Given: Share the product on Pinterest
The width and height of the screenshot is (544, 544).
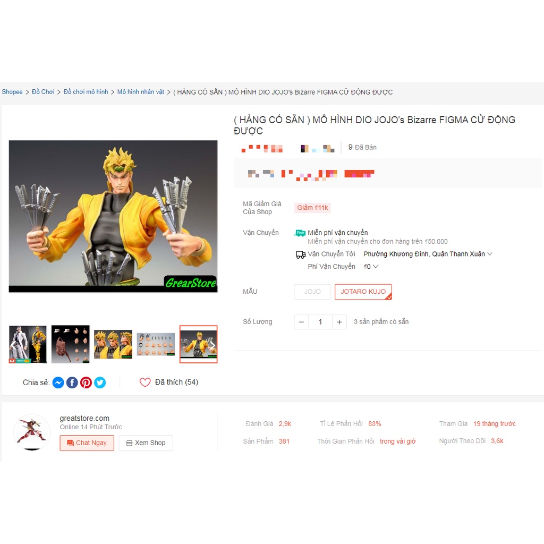Looking at the screenshot, I should pyautogui.click(x=86, y=382).
